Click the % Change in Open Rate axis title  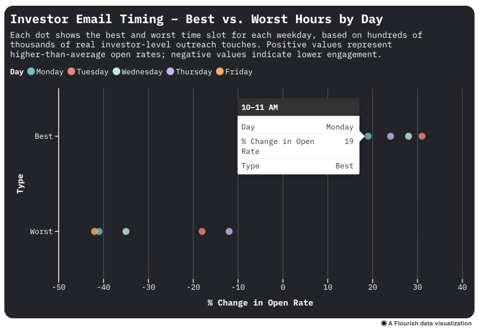click(260, 303)
